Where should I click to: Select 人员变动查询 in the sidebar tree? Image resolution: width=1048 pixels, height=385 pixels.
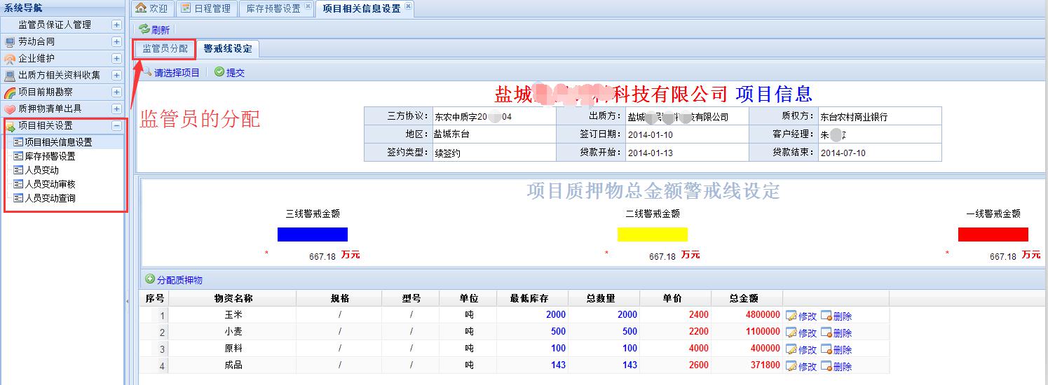[50, 198]
